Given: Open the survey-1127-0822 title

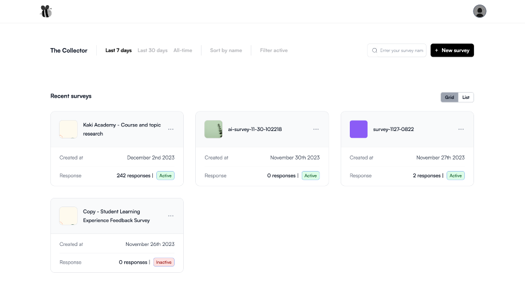Looking at the screenshot, I should click(393, 129).
